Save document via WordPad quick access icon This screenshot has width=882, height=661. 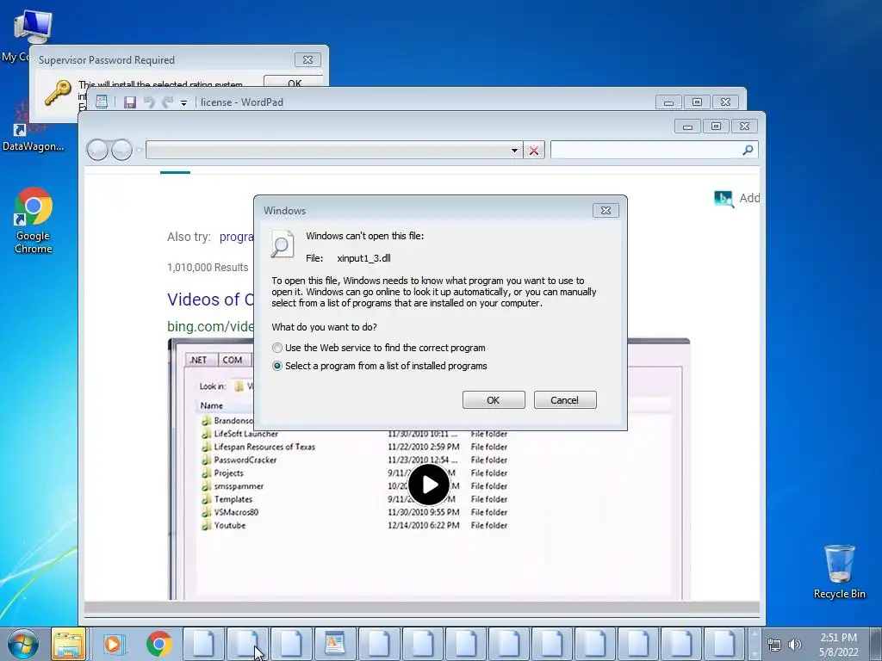(130, 102)
